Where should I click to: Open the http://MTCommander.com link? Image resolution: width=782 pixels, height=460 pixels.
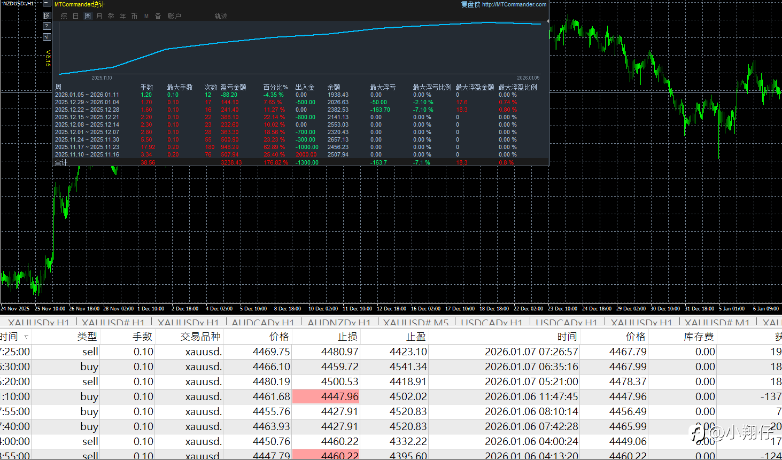coord(514,4)
